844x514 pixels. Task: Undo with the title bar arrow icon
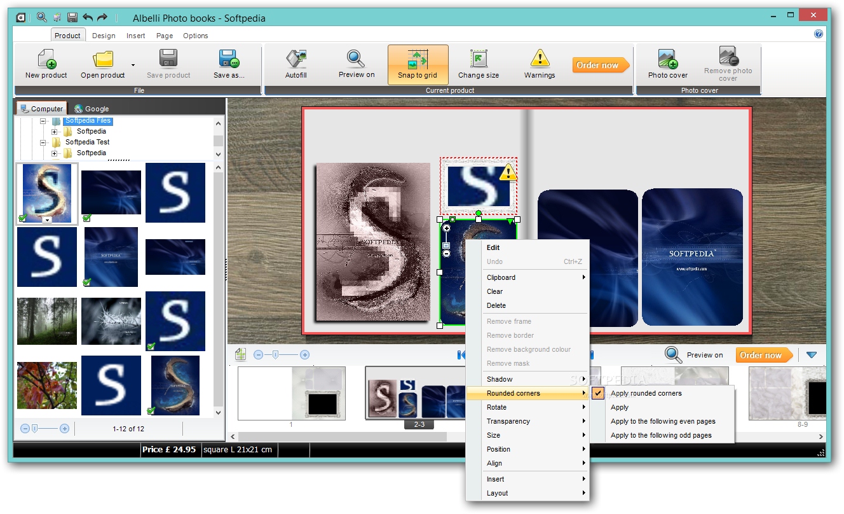88,18
